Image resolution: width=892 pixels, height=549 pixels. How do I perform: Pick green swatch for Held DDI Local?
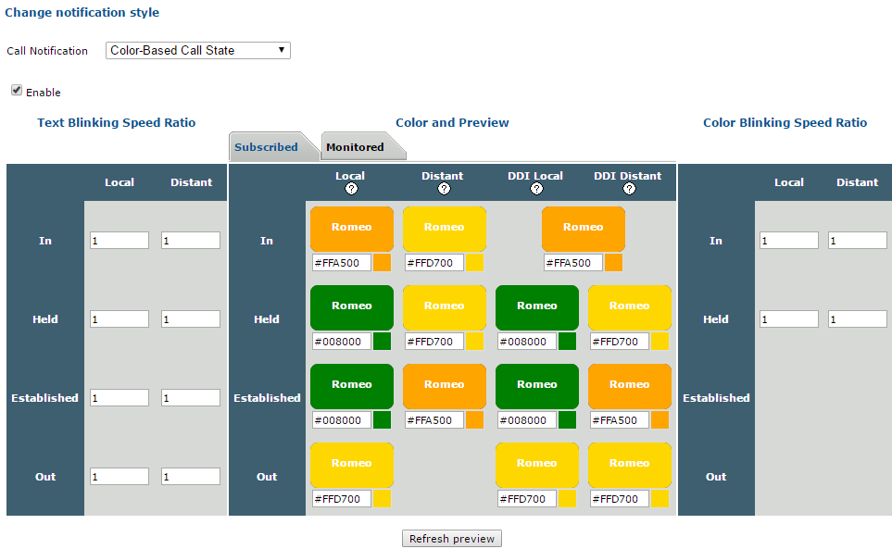click(x=567, y=342)
